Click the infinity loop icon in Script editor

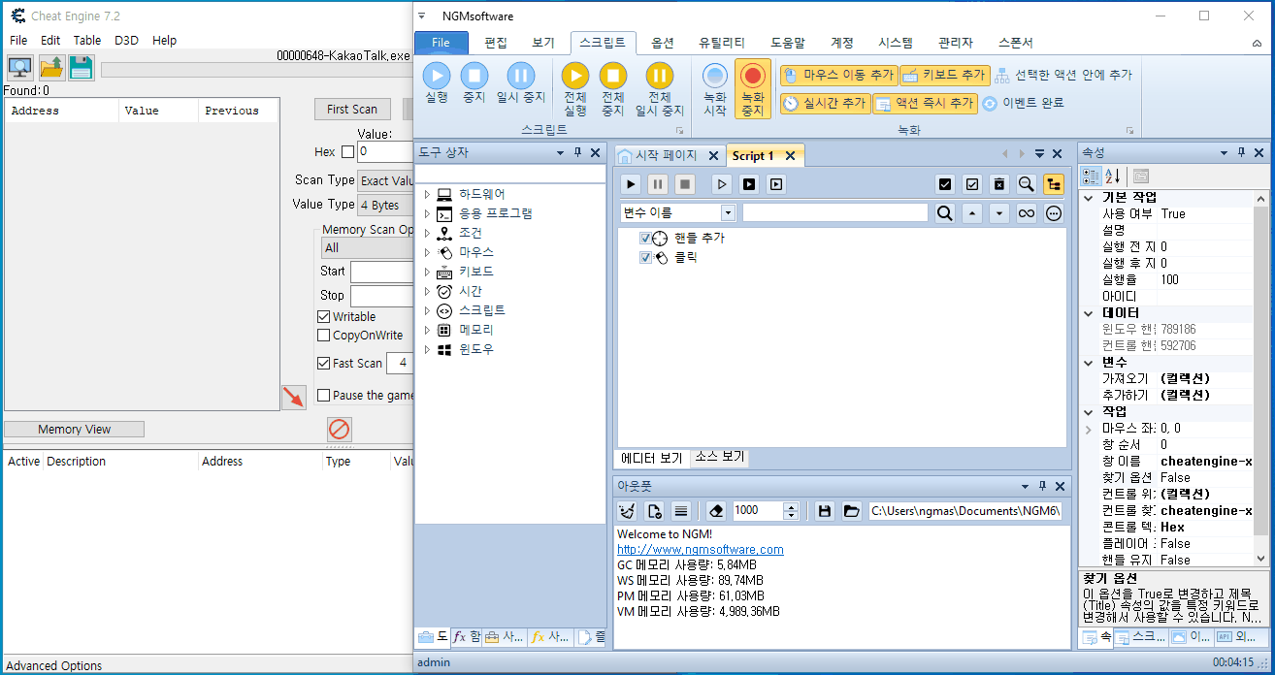[x=1027, y=213]
